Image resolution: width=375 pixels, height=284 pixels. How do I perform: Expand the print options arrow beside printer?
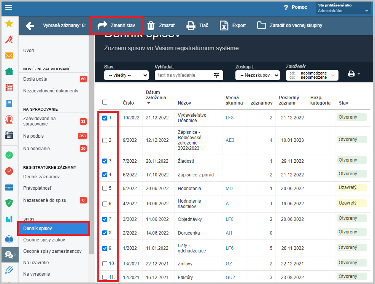pos(359,74)
